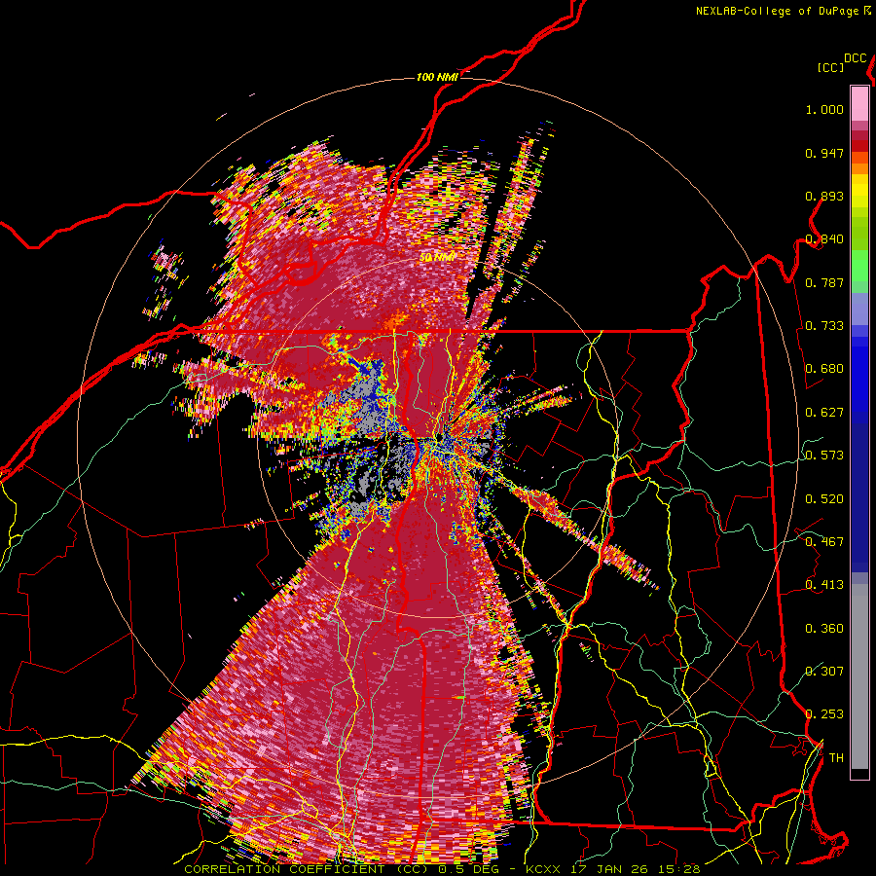Click the DCC product label above the color bar
Image resolution: width=876 pixels, height=876 pixels.
pos(856,58)
